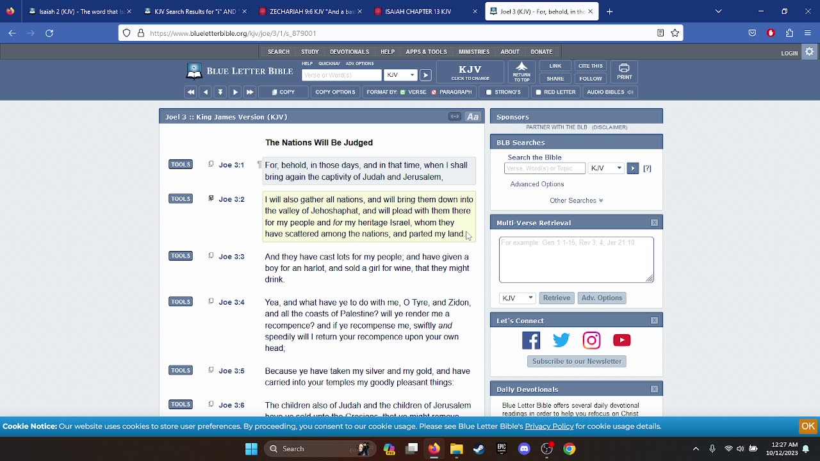Reload the page in Firefox

(x=49, y=33)
